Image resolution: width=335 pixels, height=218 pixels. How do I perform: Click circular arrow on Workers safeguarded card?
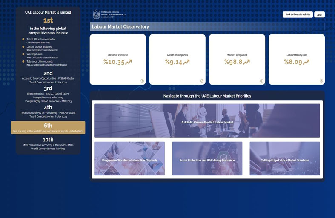pyautogui.click(x=261, y=81)
